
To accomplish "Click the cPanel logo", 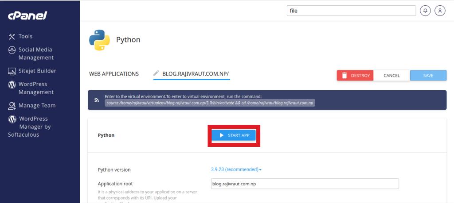I will point(27,16).
